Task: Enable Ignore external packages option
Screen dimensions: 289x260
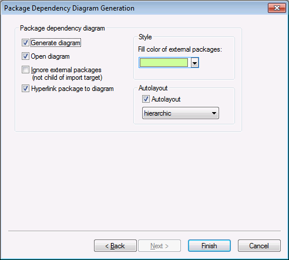Action: tap(25, 70)
